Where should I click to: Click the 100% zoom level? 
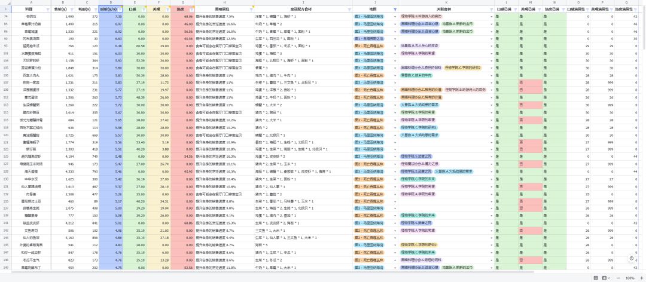click(629, 278)
